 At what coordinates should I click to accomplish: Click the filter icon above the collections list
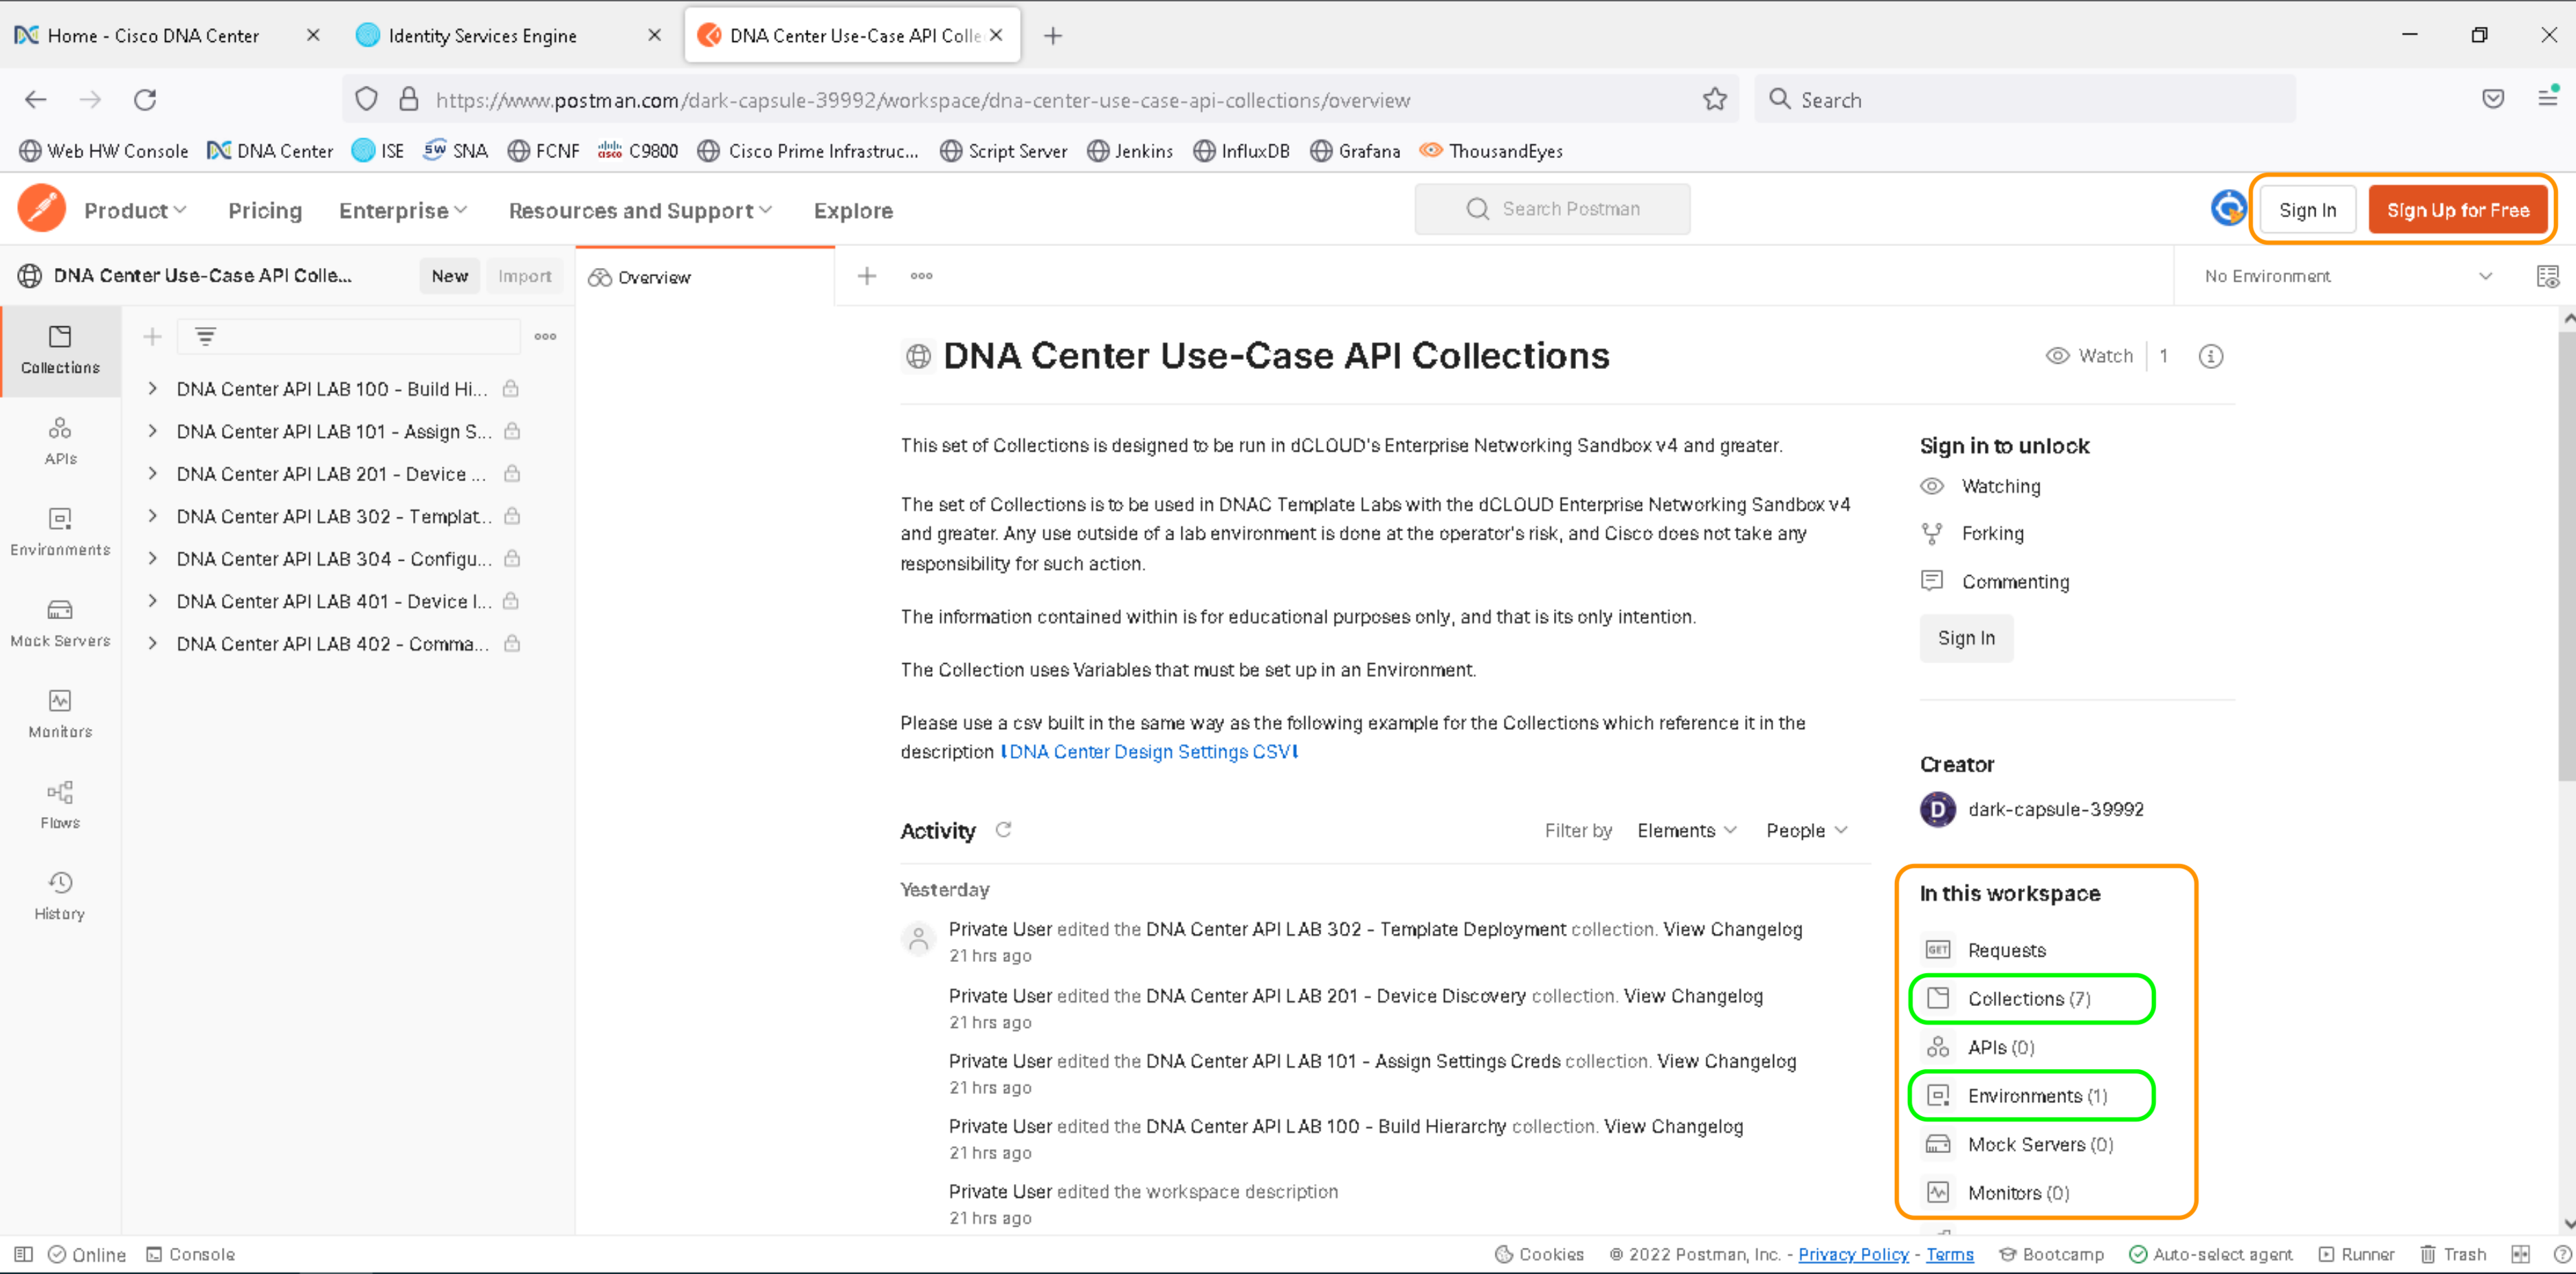point(206,336)
